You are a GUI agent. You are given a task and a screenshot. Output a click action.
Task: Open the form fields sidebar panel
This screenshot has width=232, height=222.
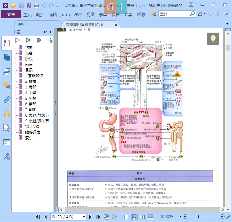click(7, 142)
